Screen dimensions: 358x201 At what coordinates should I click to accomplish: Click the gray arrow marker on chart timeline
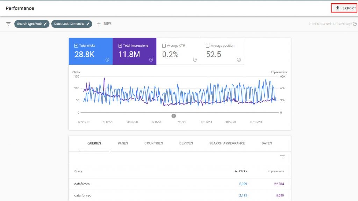click(173, 116)
